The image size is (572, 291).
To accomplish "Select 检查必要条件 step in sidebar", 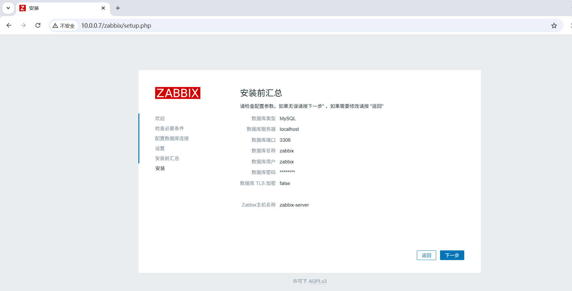I will click(170, 128).
